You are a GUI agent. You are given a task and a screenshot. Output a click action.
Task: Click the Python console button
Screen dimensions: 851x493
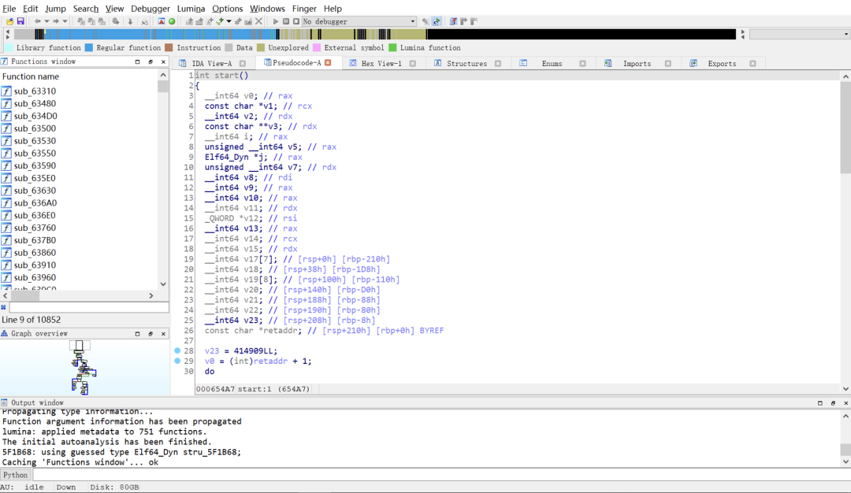(15, 475)
